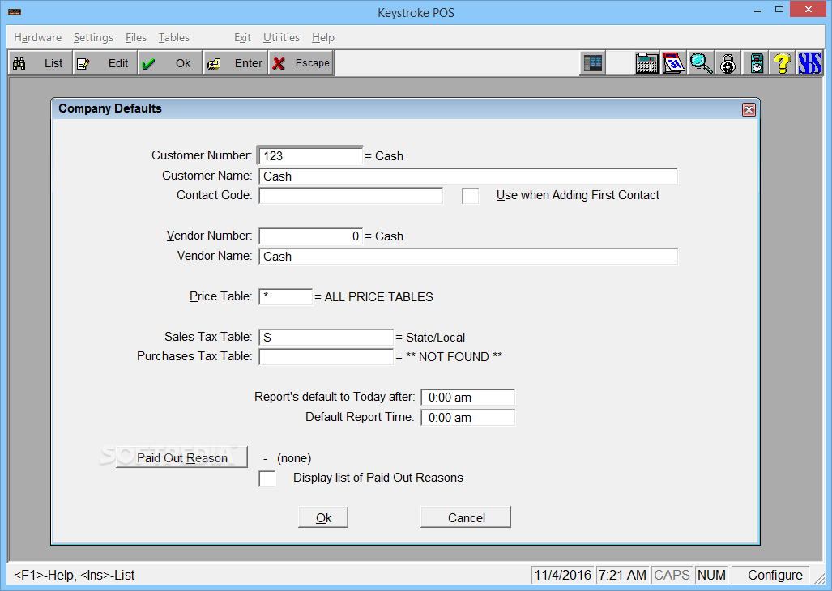Open the Hardware menu
This screenshot has height=591, width=832.
tap(38, 37)
